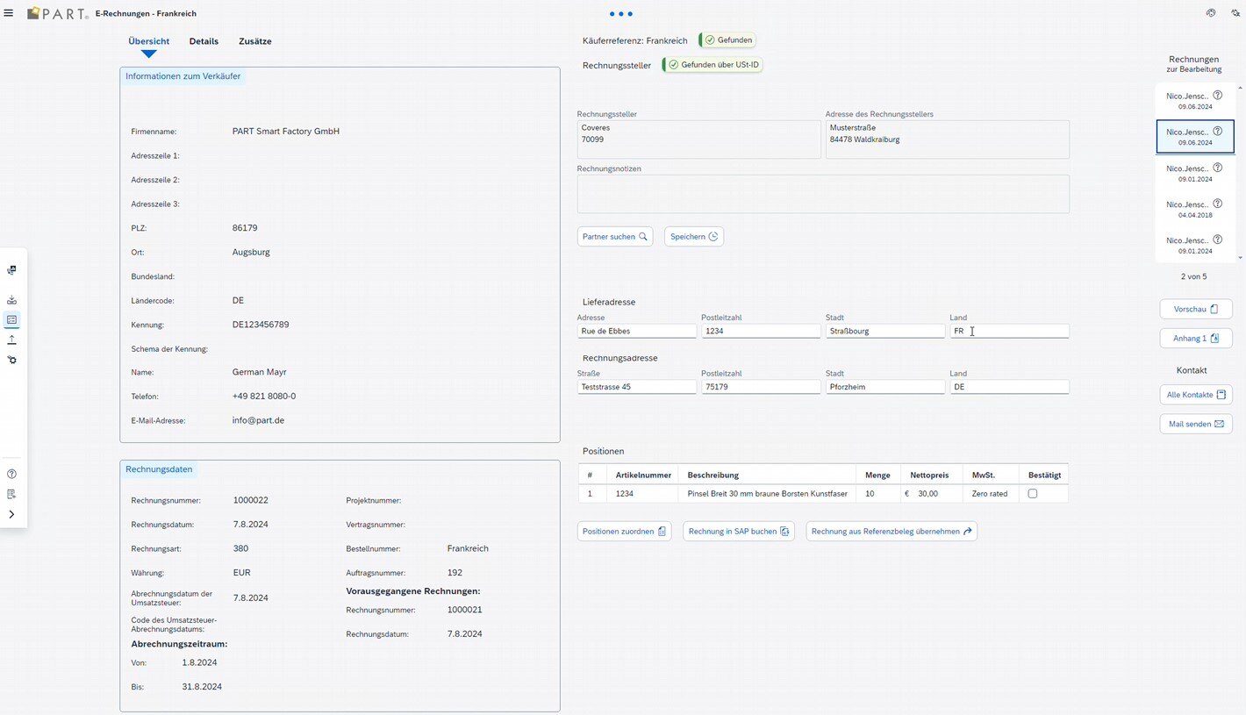This screenshot has height=715, width=1246.
Task: Expand the sidebar with the chevron arrow
Action: tap(12, 514)
